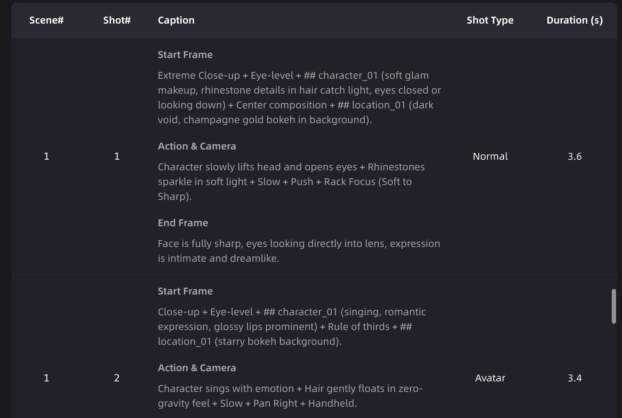Click the 3.4 duration value
Image resolution: width=622 pixels, height=418 pixels.
(x=574, y=378)
